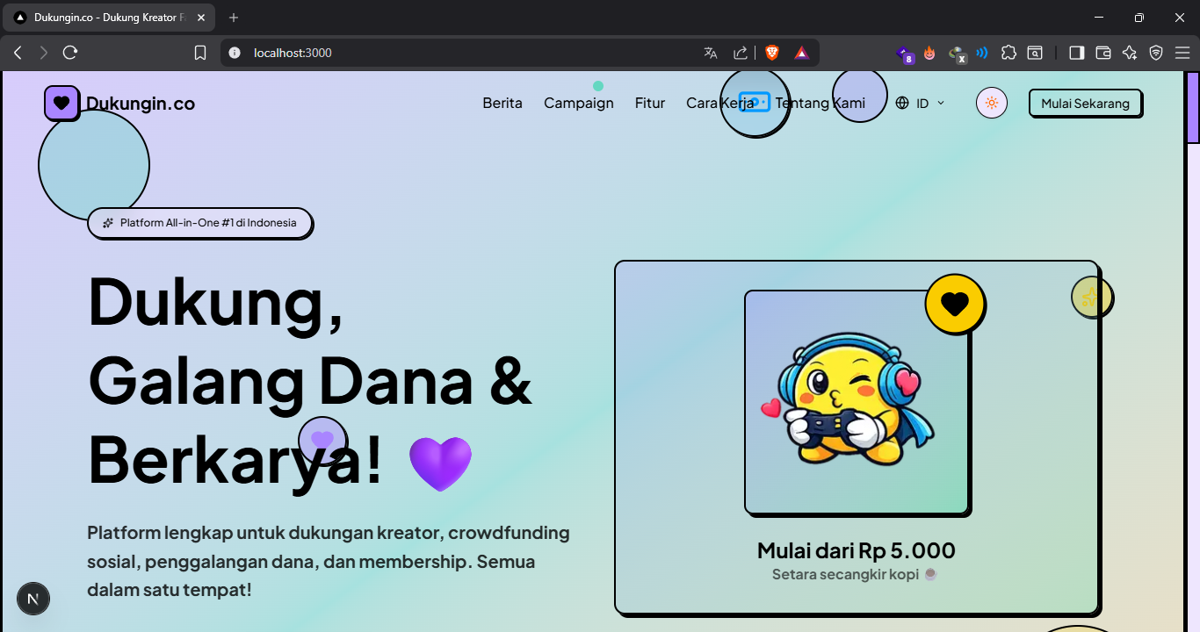The image size is (1200, 632).
Task: Click the yellow heart badge on mascot card
Action: click(955, 304)
